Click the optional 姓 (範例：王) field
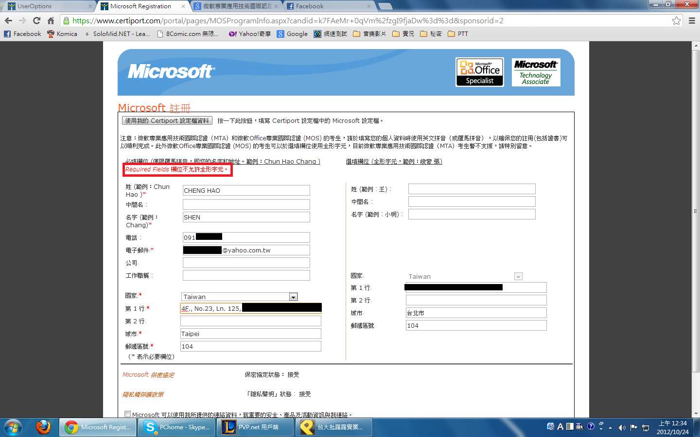 pyautogui.click(x=472, y=189)
